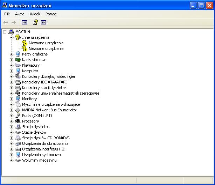Screen dimensions: 215x185
Task: Collapse the MOCIUN root node
Action: coord(5,32)
